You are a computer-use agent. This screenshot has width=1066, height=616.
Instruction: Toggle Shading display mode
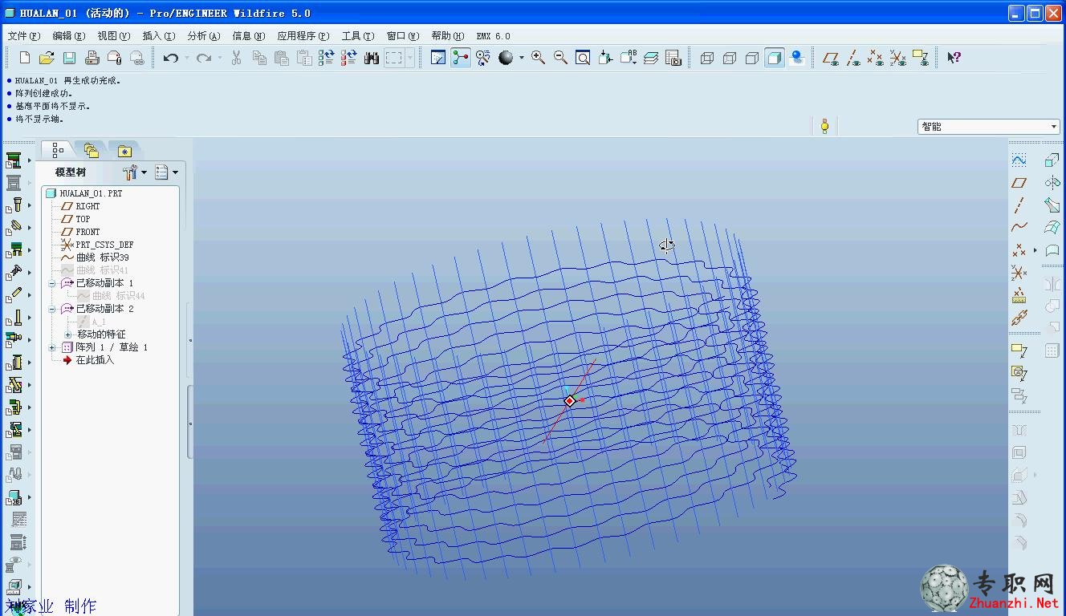(775, 58)
